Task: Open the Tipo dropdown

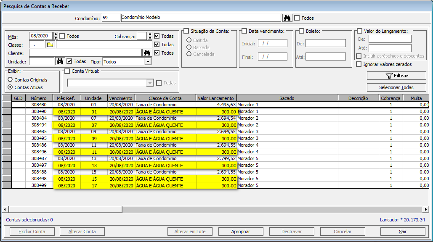Action: 148,62
